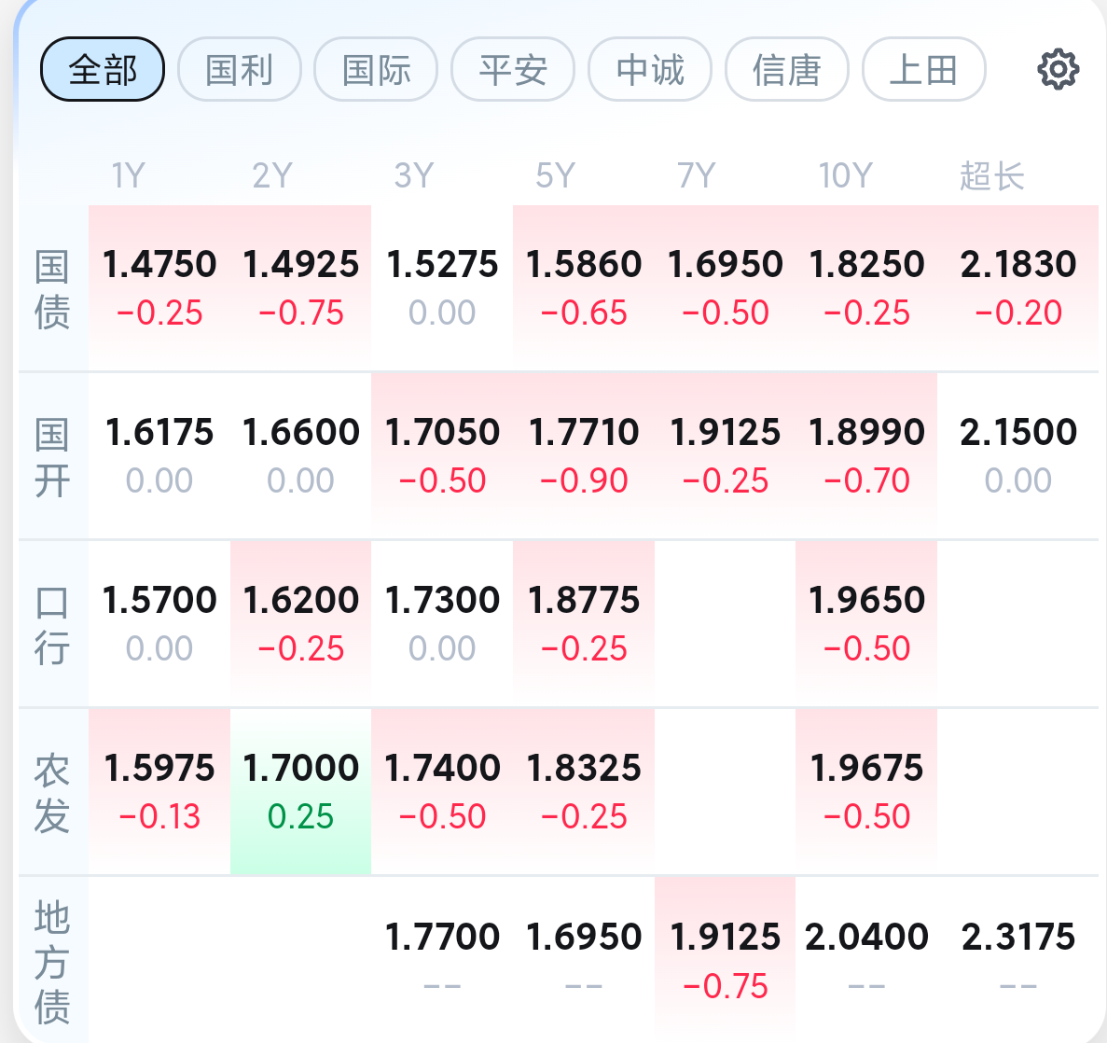The width and height of the screenshot is (1107, 1043).
Task: Click the 10Y column header
Action: coord(846,175)
